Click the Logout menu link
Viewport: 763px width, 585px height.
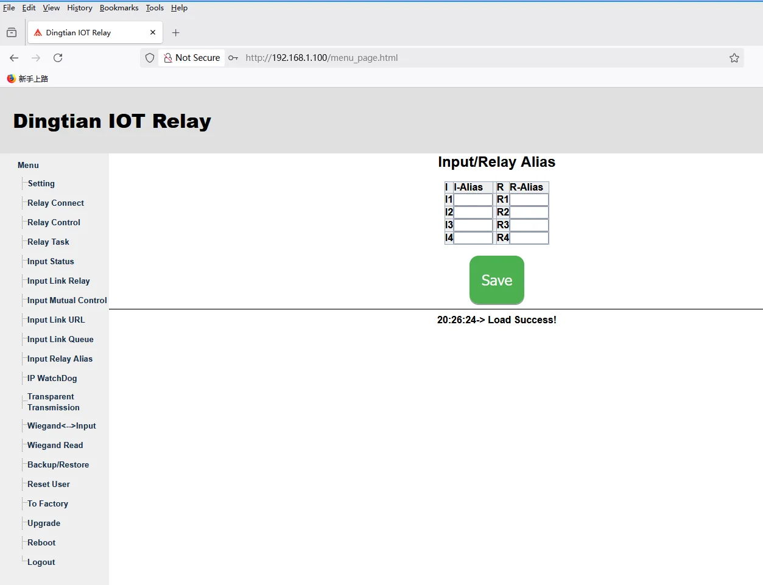[x=41, y=562]
